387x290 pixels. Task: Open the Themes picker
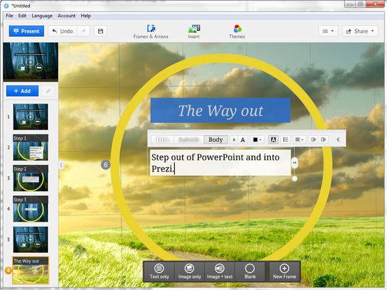point(237,31)
